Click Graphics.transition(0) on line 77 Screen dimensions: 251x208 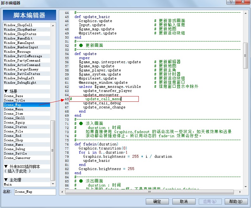[103, 148]
